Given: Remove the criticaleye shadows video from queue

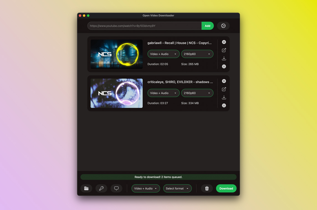Looking at the screenshot, I should (x=224, y=81).
